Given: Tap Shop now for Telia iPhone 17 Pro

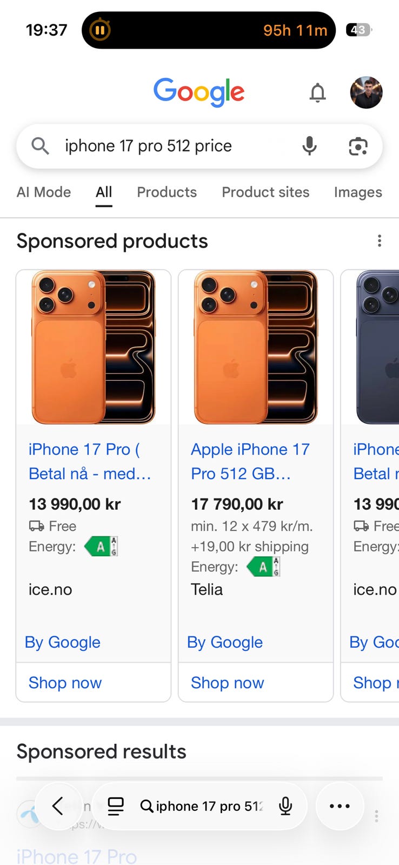Looking at the screenshot, I should pyautogui.click(x=227, y=683).
